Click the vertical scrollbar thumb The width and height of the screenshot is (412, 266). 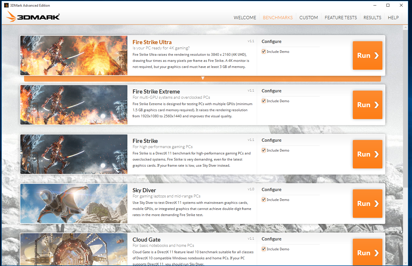coord(405,109)
